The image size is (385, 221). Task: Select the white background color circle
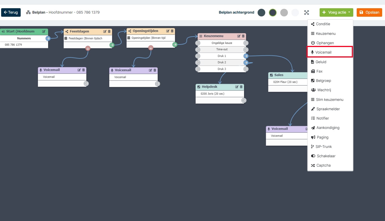[295, 12]
